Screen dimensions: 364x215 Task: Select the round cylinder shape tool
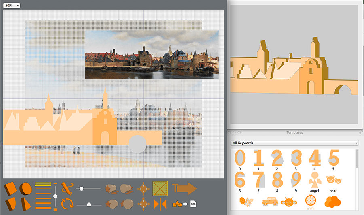coord(25,188)
